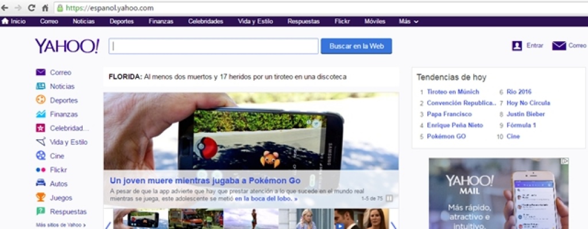Open Vida y Estilo in top navigation bar
This screenshot has width=588, height=229.
coord(256,21)
